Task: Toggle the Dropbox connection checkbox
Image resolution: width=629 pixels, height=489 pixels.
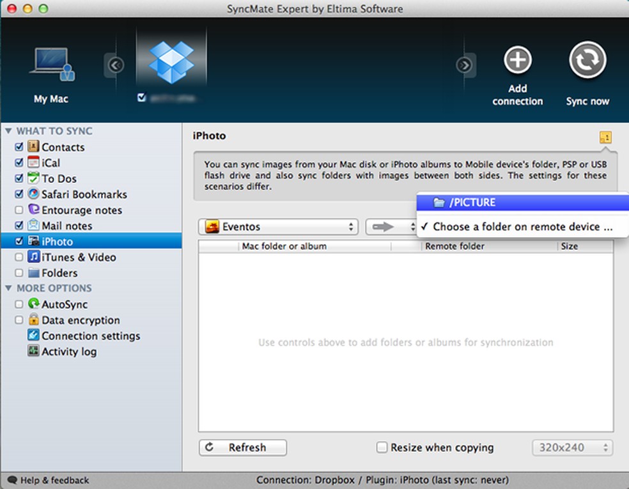Action: point(141,97)
